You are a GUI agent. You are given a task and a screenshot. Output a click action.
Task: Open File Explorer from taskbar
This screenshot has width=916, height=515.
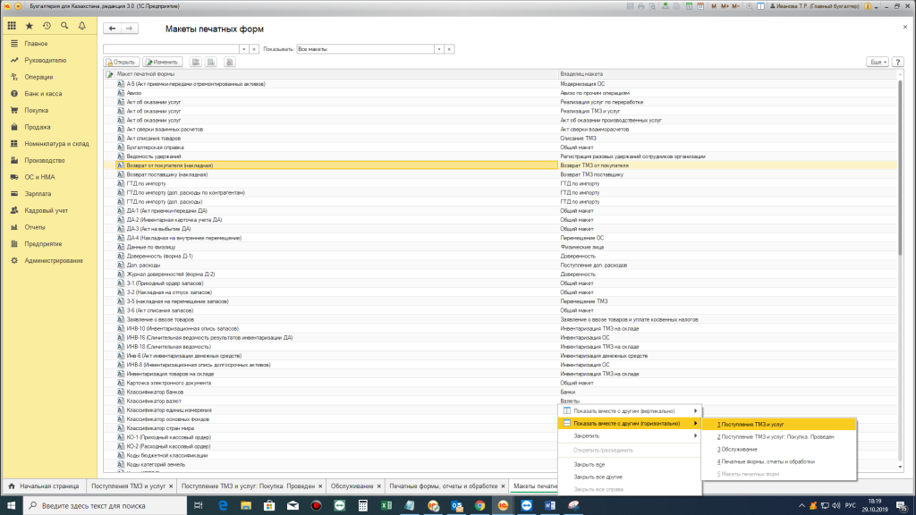click(x=246, y=505)
